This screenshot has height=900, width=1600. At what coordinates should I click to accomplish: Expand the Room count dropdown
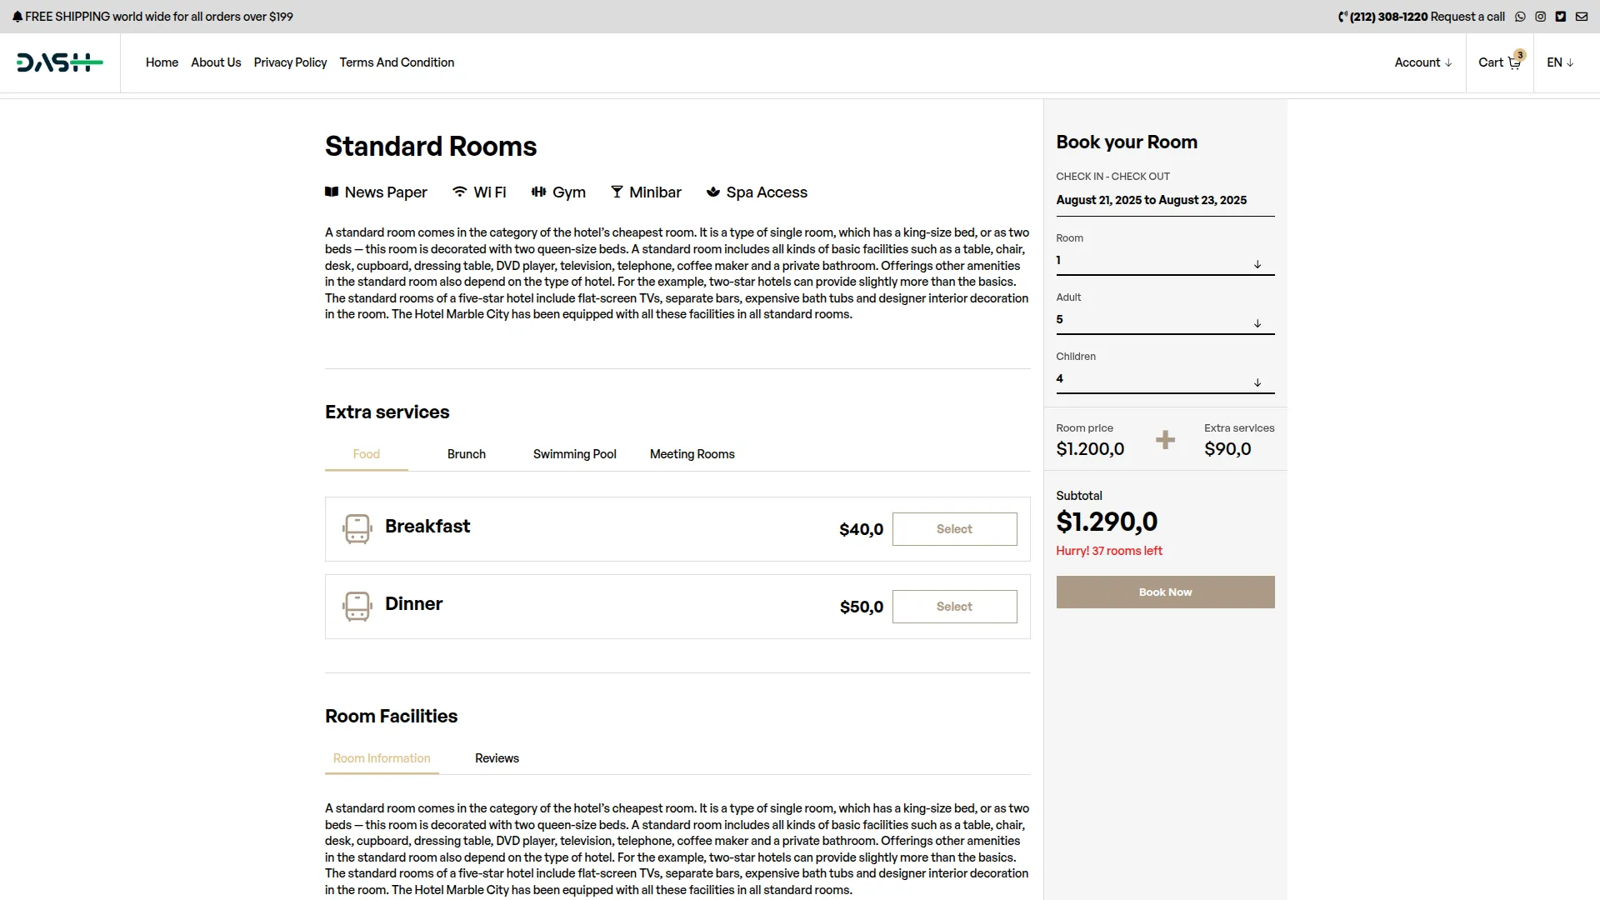(1164, 262)
